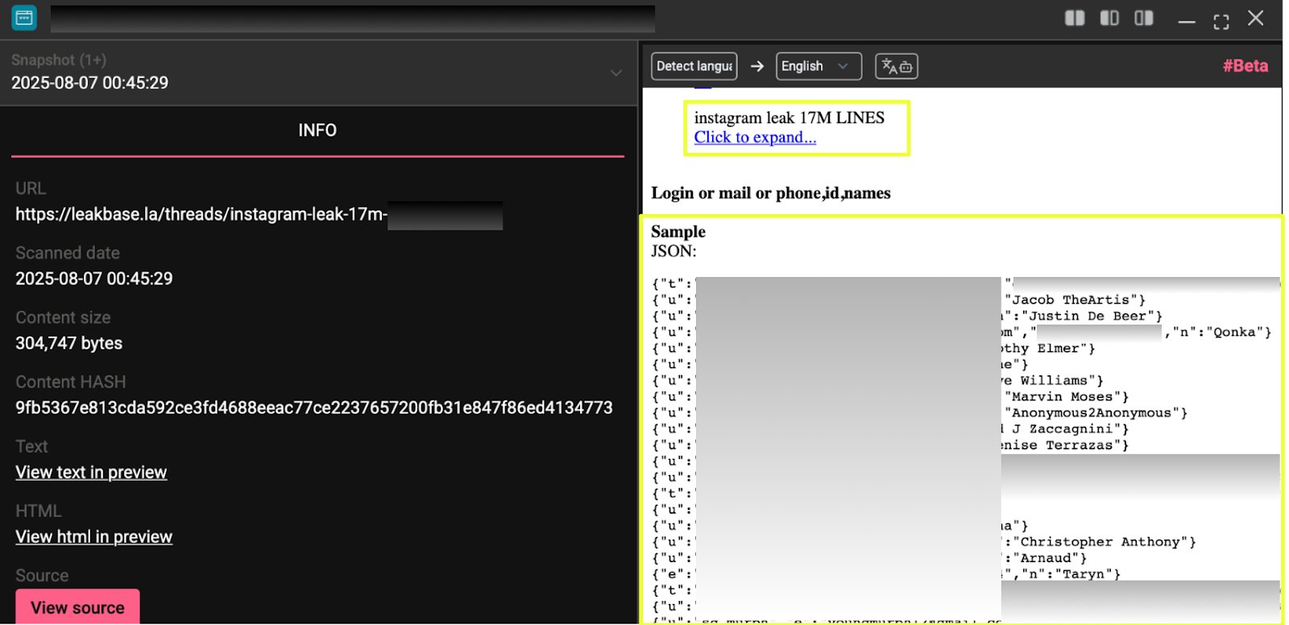1289x625 pixels.
Task: Open the English target language dropdown
Action: [818, 66]
